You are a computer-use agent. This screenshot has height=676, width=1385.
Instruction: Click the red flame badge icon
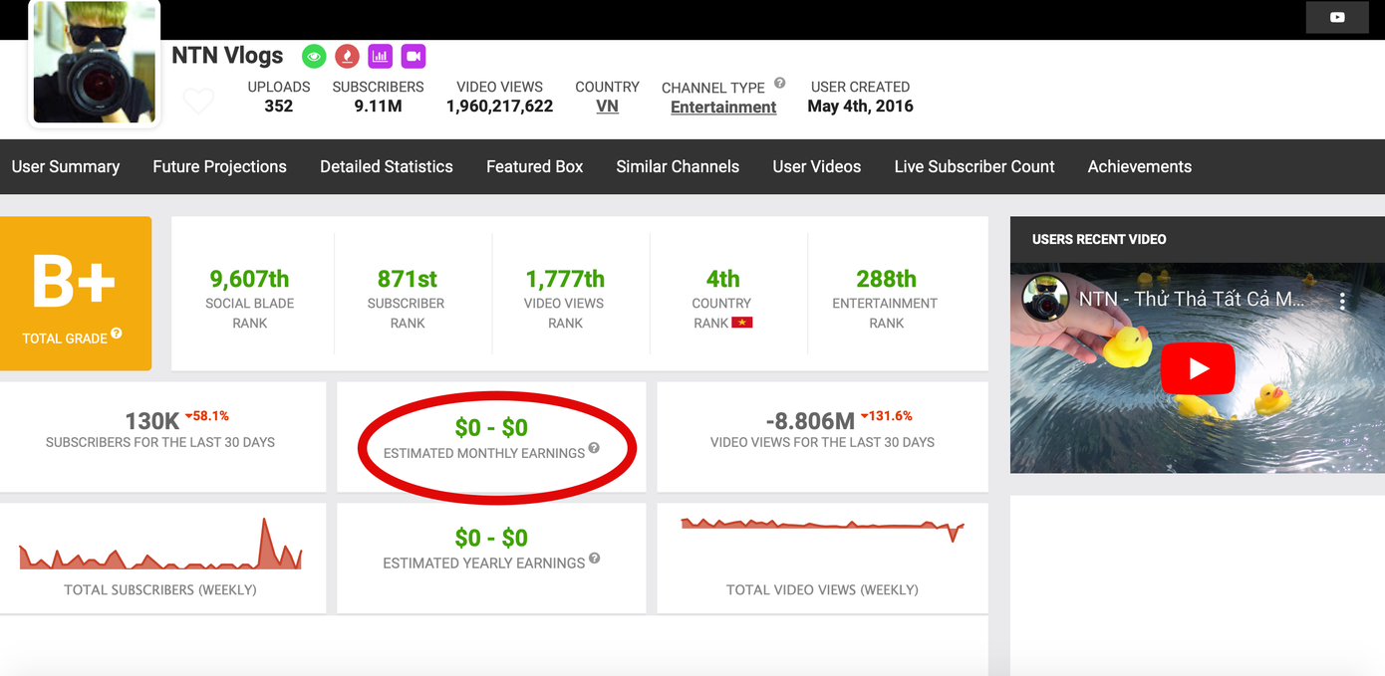coord(347,56)
